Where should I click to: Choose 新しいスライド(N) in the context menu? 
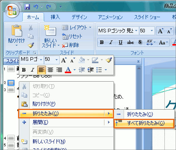click(66, 142)
